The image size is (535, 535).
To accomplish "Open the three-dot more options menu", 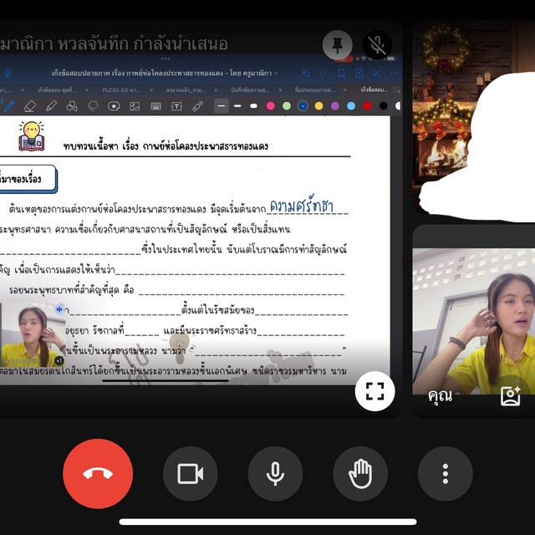I will click(x=445, y=474).
